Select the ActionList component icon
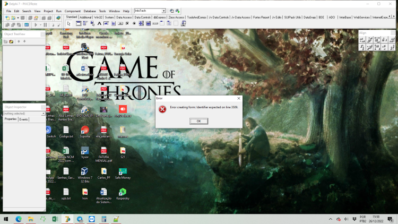398x224 pixels. tap(183, 23)
